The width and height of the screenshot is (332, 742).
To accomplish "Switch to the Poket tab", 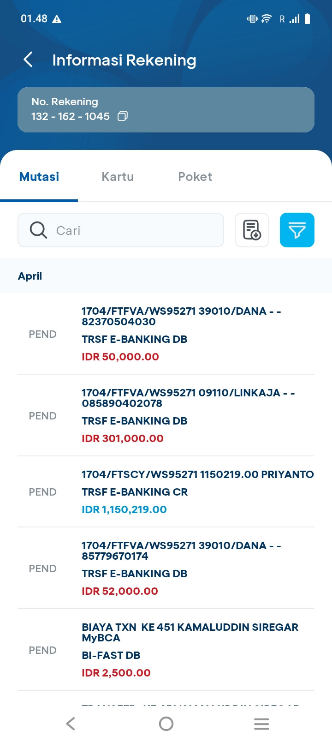I will (x=195, y=177).
